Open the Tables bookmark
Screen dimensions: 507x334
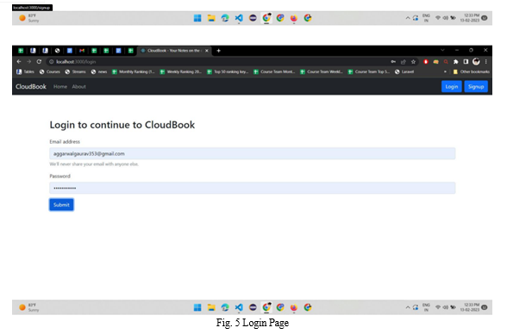tap(25, 71)
